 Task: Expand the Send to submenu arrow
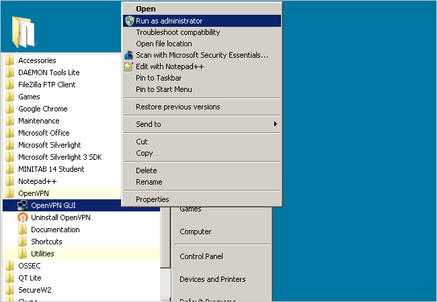[275, 124]
